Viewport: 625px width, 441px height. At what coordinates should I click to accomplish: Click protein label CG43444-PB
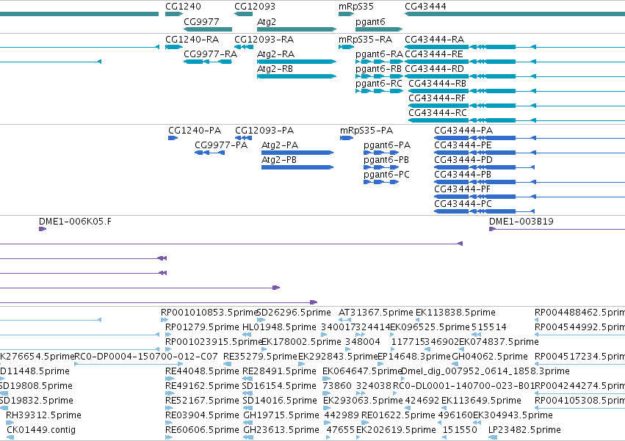click(463, 175)
